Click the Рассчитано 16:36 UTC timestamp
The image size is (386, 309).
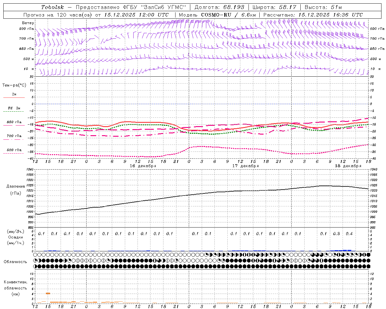[313, 15]
